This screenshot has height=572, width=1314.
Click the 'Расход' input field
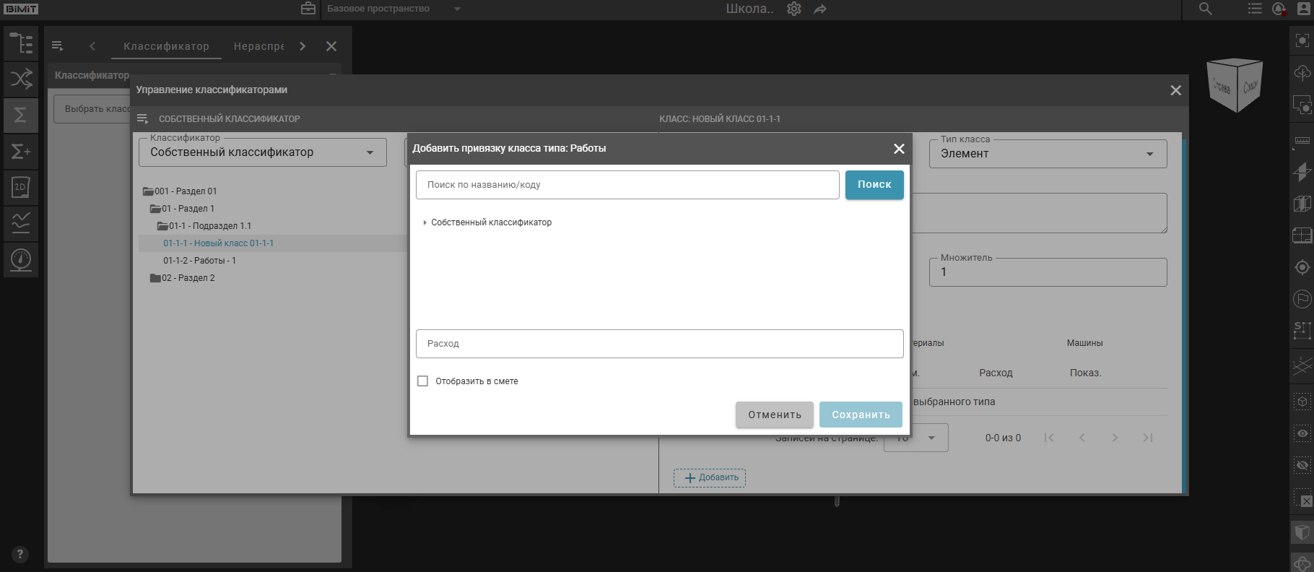pyautogui.click(x=659, y=344)
